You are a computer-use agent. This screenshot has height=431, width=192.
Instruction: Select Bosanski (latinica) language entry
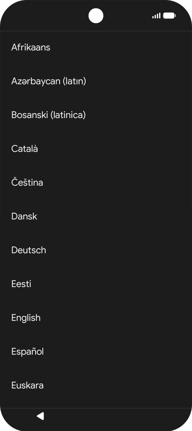pos(48,115)
